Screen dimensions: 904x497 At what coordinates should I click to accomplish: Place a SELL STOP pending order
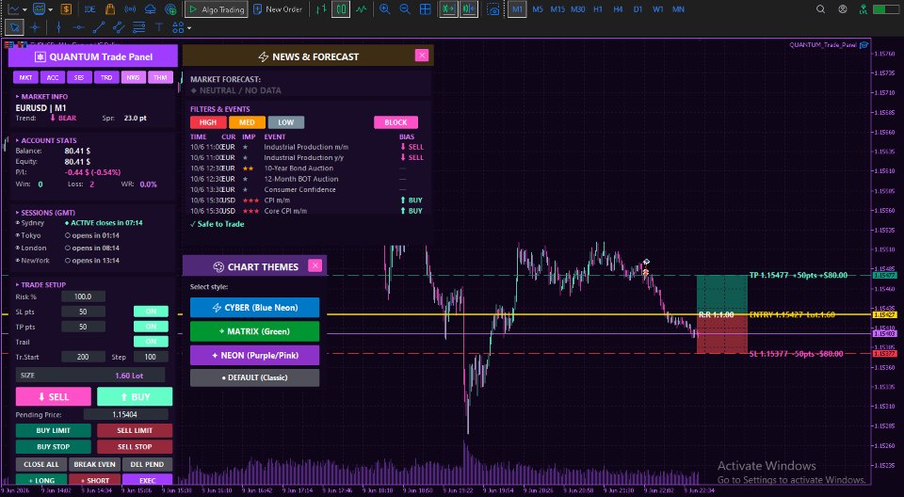(x=135, y=446)
